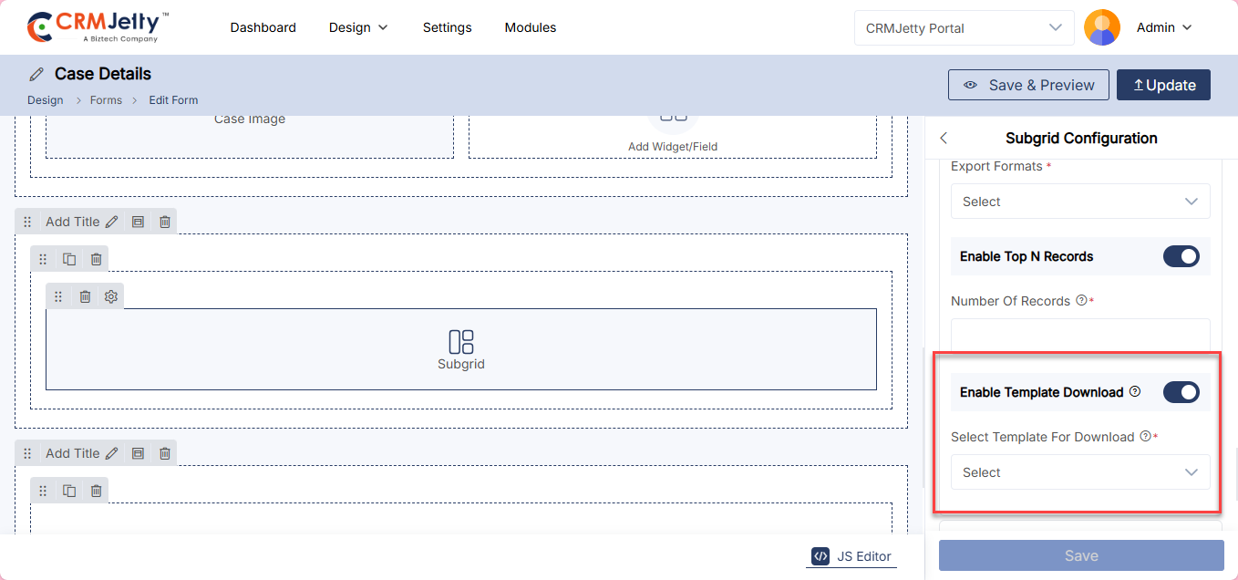Open settings gear on the Subgrid widget
Screen dimensions: 1238x580
coord(111,296)
